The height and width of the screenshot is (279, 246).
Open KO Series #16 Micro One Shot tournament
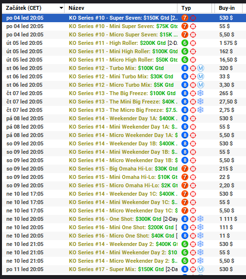click(x=123, y=236)
